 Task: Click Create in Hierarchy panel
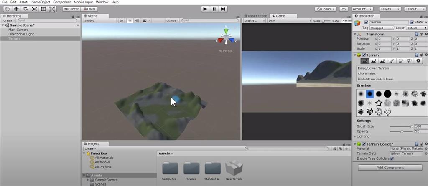[8, 21]
